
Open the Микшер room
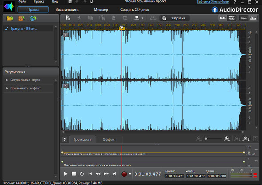101,10
